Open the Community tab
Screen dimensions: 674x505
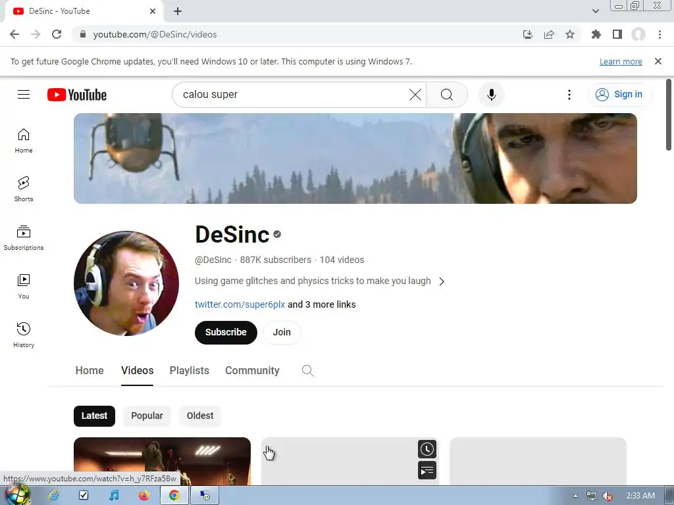click(252, 371)
